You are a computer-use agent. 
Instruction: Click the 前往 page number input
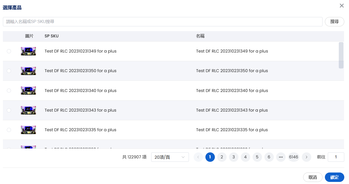[x=336, y=157]
